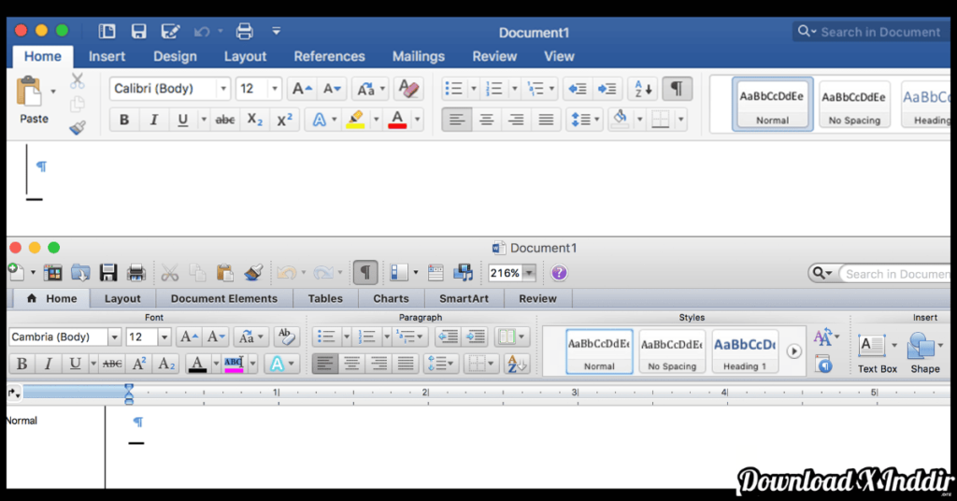Toggle center alignment in top ribbon
This screenshot has height=501, width=957.
[x=486, y=120]
